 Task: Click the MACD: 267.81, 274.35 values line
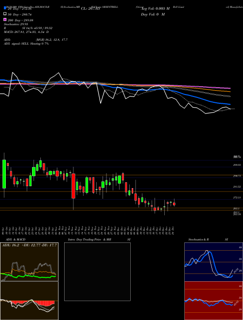[26, 32]
